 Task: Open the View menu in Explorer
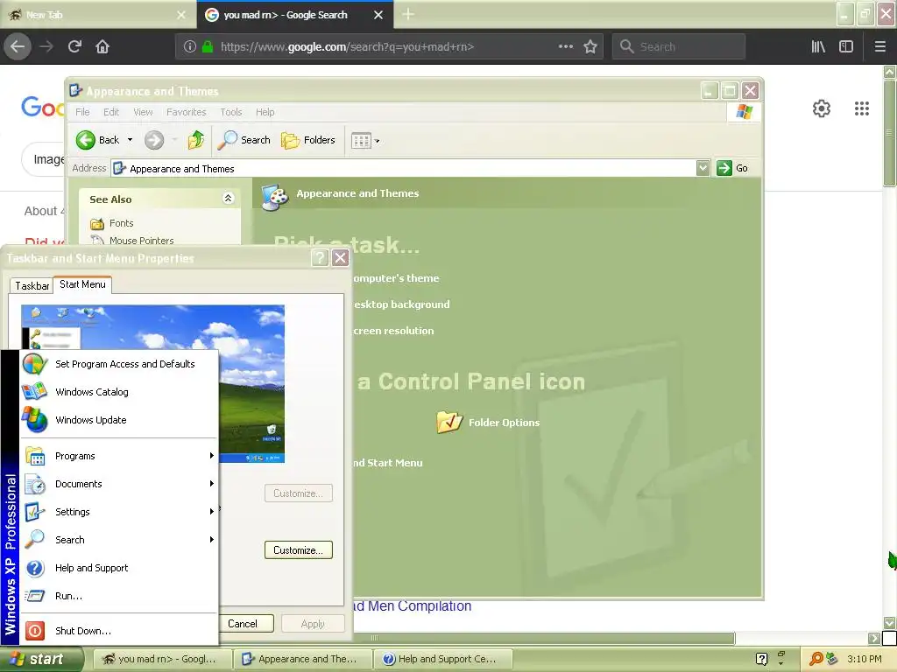point(143,112)
